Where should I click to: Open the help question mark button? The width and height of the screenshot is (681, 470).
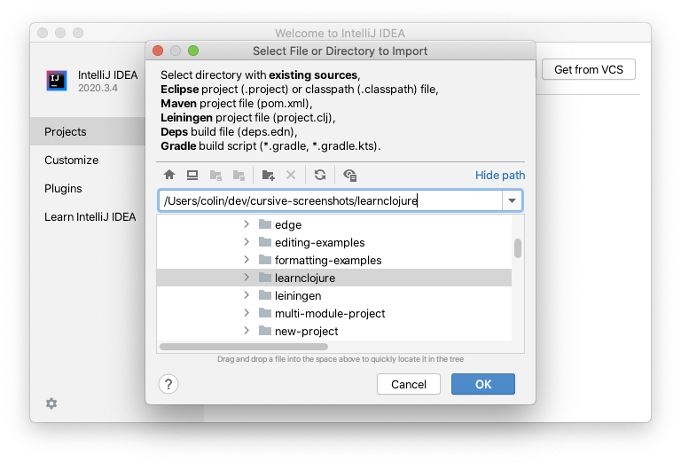[x=168, y=384]
